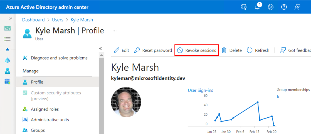The image size is (311, 134).
Task: Go to the Users breadcrumb
Action: [x=58, y=20]
